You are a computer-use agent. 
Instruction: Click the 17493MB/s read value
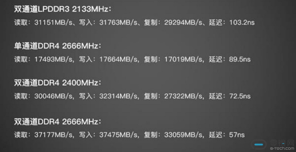point(53,60)
